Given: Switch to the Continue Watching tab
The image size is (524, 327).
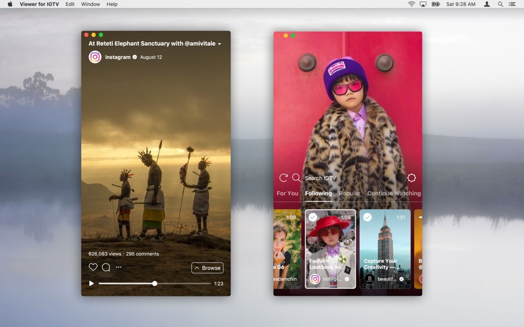Looking at the screenshot, I should point(394,193).
